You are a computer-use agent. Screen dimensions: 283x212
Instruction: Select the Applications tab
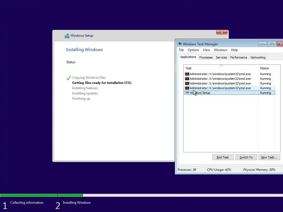coord(188,57)
